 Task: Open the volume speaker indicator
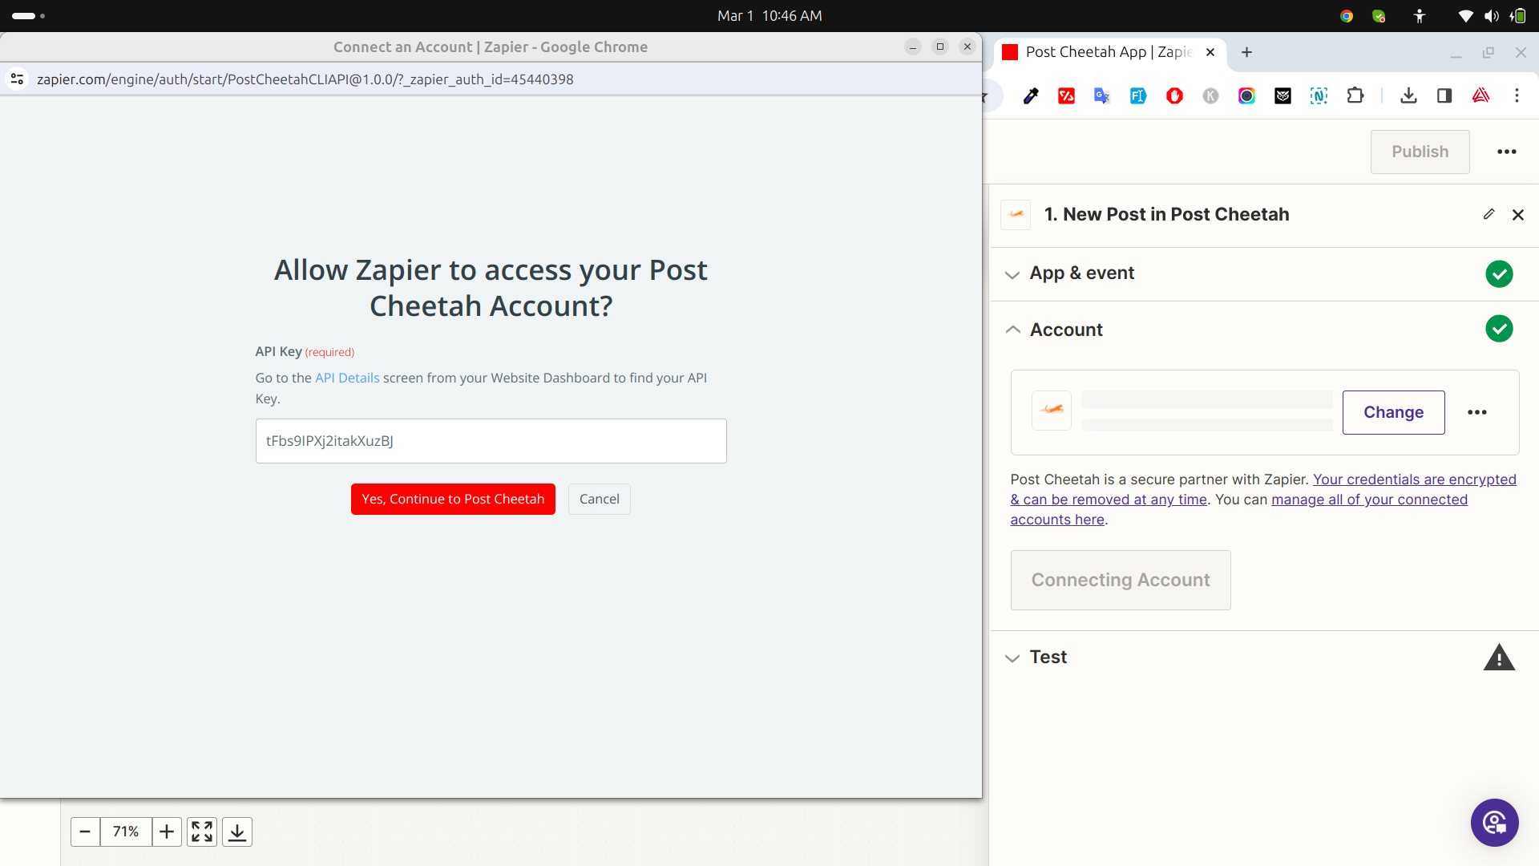(x=1492, y=16)
